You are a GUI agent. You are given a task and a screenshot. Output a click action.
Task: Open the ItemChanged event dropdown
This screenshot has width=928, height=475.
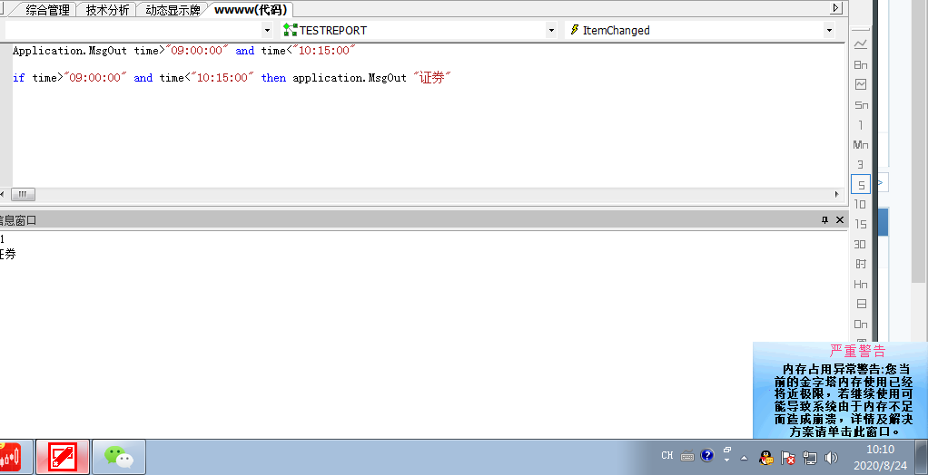click(x=829, y=30)
